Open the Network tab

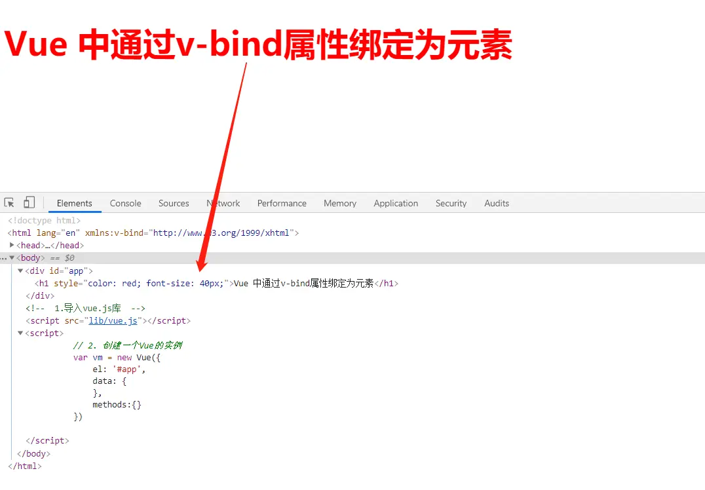[x=223, y=203]
